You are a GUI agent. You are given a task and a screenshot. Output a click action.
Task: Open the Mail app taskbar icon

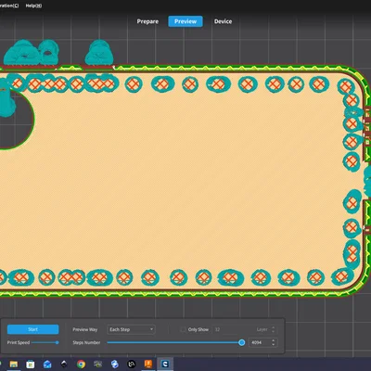click(47, 365)
